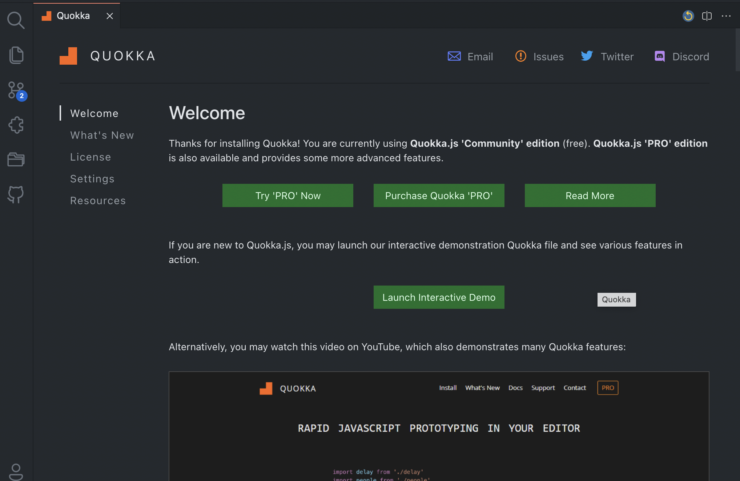Viewport: 740px width, 481px height.
Task: Open the GitHub icon in the sidebar
Action: [16, 194]
